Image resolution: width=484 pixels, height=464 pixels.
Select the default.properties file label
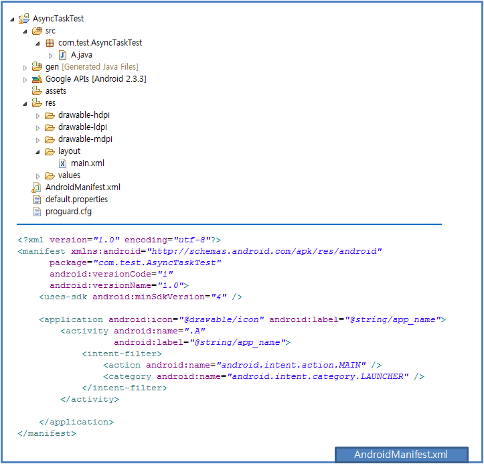pos(76,200)
